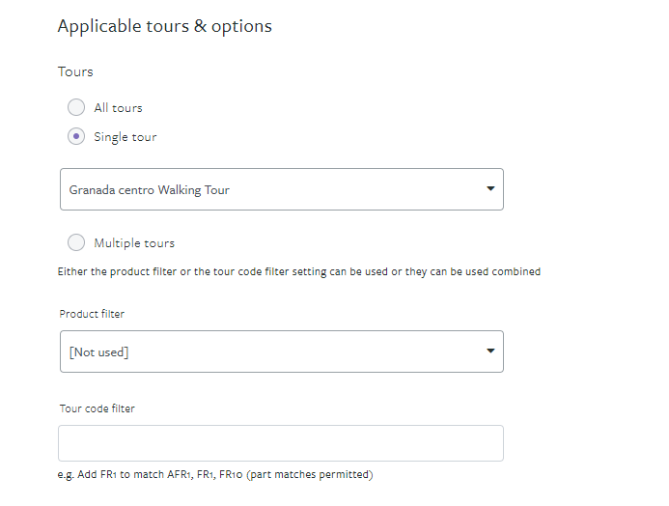Click the "All tours" label text

[x=118, y=108]
